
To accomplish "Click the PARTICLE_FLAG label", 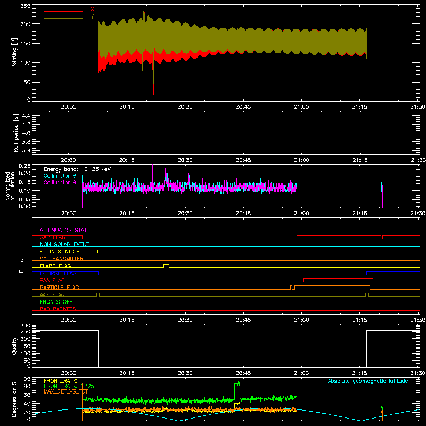I will point(60,287).
